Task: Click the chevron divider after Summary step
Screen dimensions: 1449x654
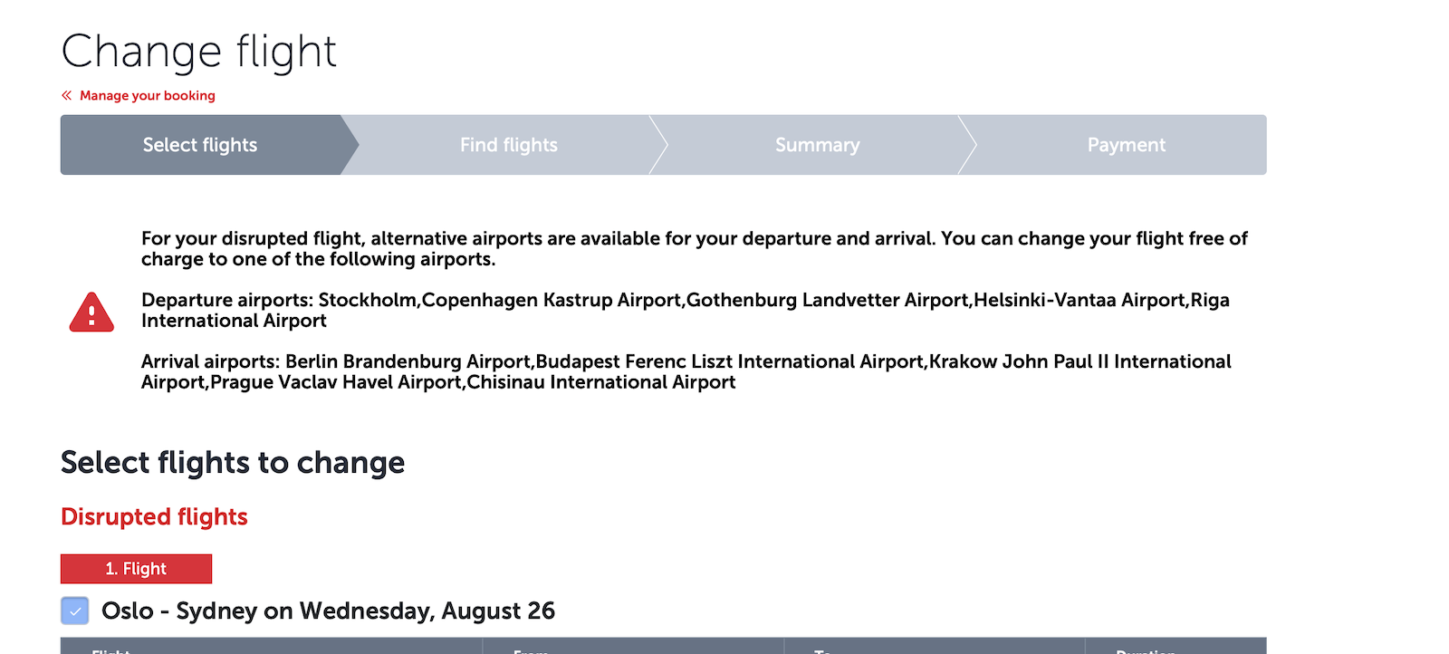Action: click(967, 145)
